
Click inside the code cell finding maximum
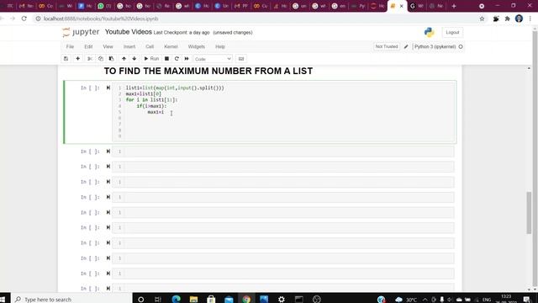[x=283, y=112]
